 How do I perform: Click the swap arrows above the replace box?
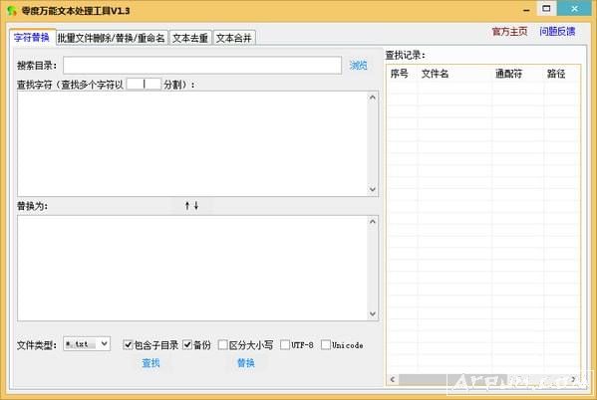click(x=192, y=206)
